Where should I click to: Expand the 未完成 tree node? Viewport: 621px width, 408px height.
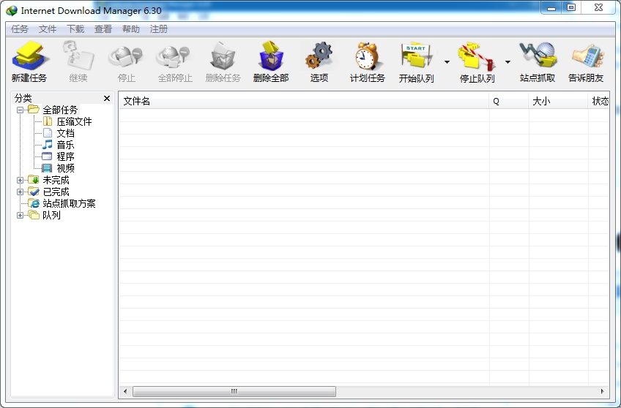tap(21, 180)
